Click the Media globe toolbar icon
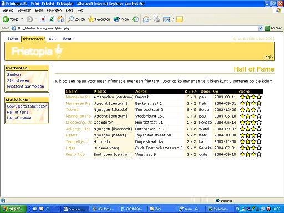Image resolution: width=284 pixels, height=213 pixels. (x=121, y=19)
